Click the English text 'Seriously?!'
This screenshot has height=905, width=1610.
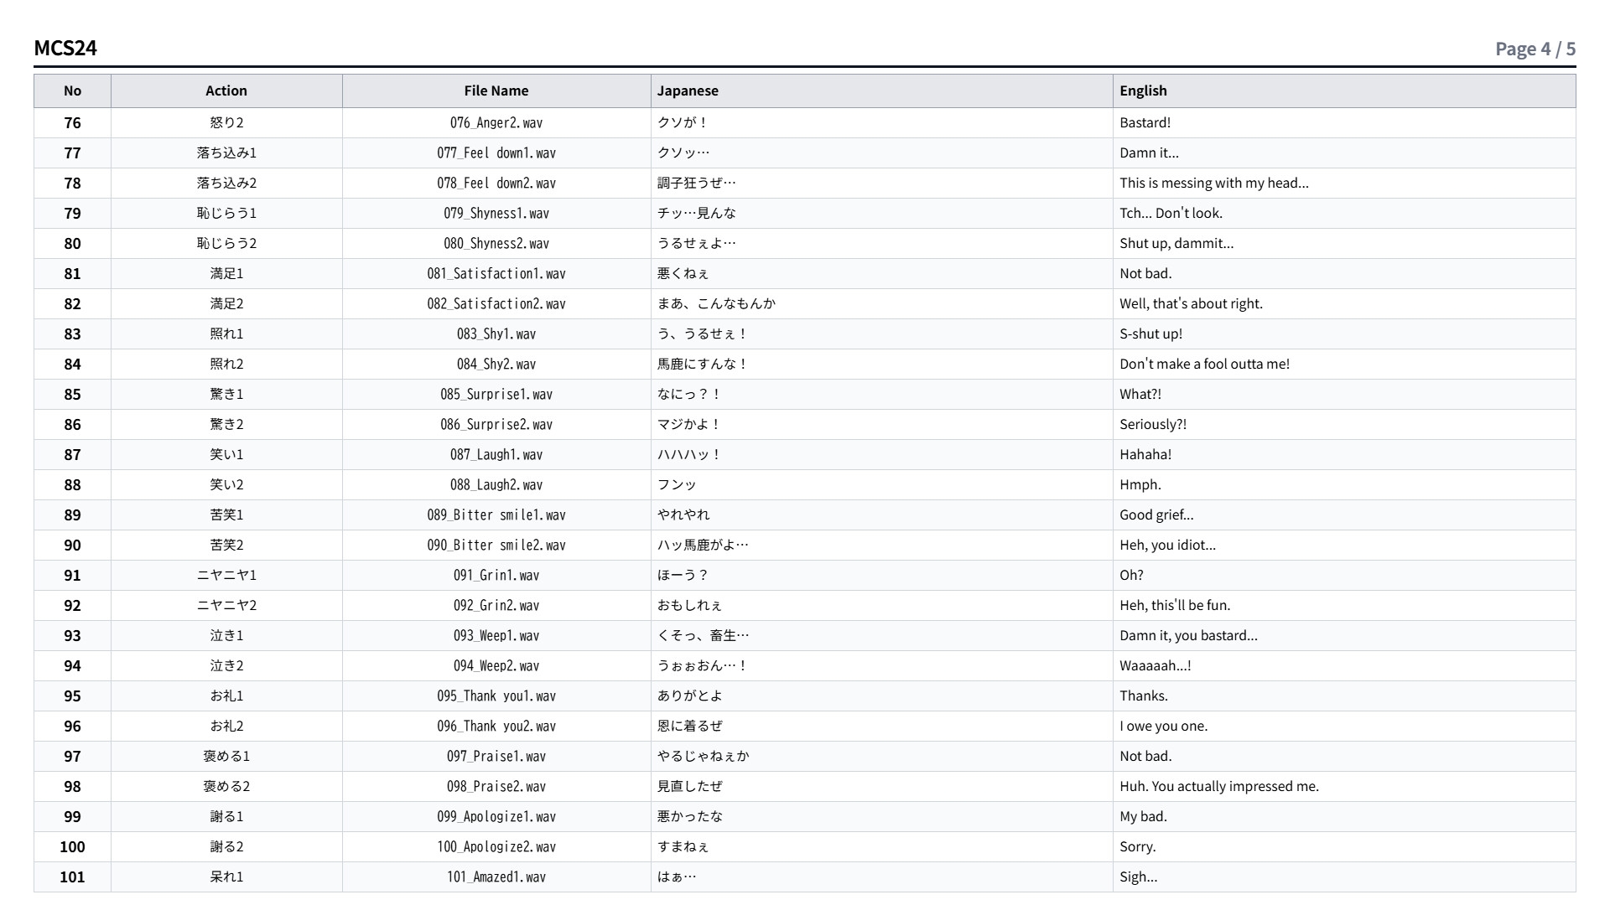[x=1153, y=424]
